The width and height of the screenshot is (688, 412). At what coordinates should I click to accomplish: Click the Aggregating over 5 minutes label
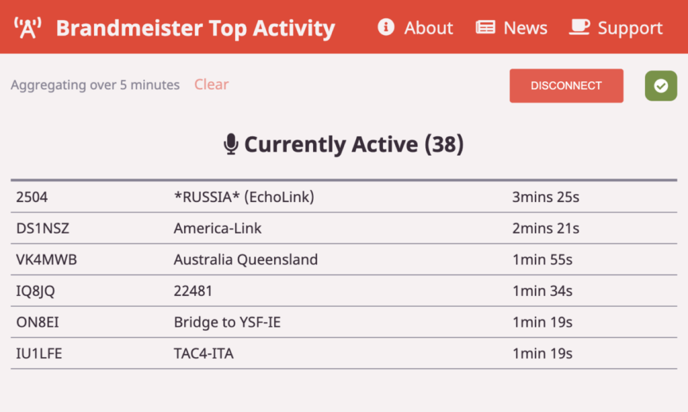pos(95,85)
